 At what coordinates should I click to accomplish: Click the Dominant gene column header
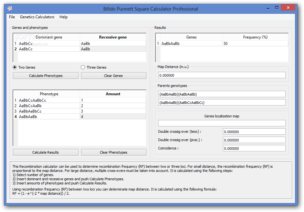[49, 37]
